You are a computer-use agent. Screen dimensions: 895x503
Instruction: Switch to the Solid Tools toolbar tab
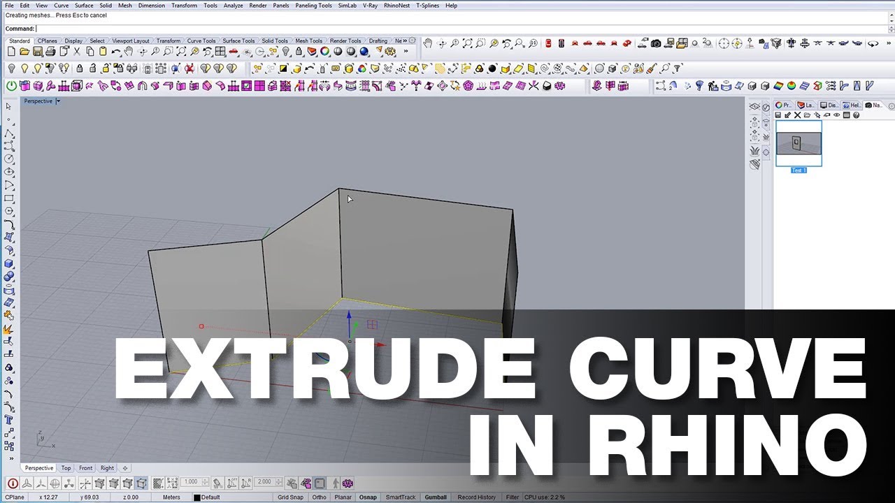tap(275, 41)
